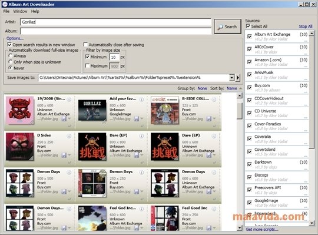
Task: Save the Dare (EP) 800 x 800 image
Action: [x=137, y=155]
